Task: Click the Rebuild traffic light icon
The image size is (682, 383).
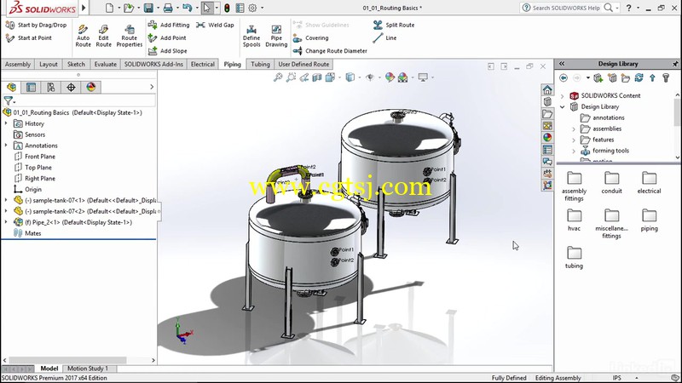Action: (x=227, y=8)
